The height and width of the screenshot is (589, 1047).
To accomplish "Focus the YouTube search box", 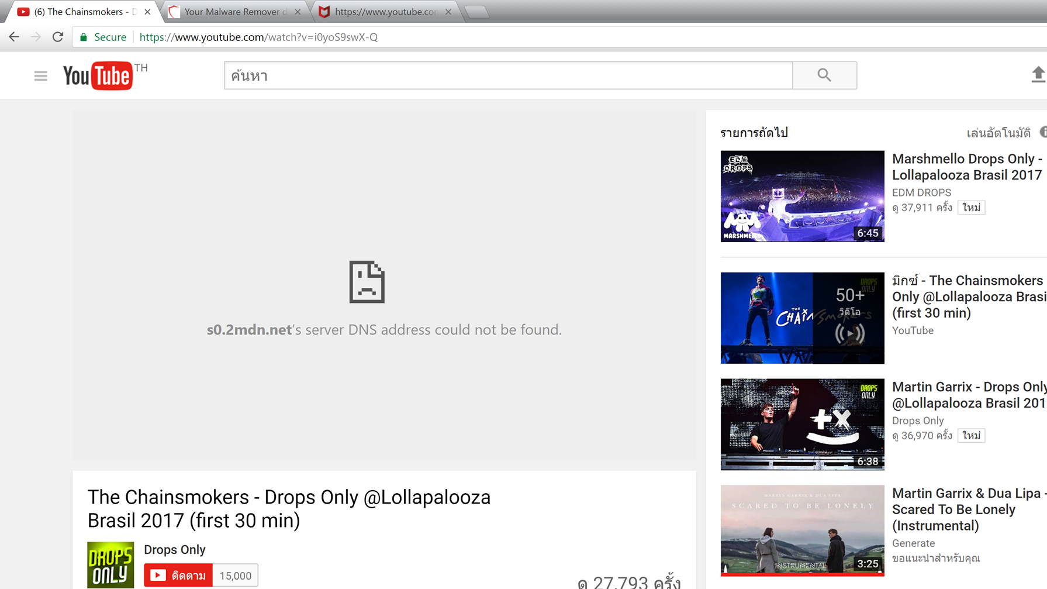I will (509, 75).
